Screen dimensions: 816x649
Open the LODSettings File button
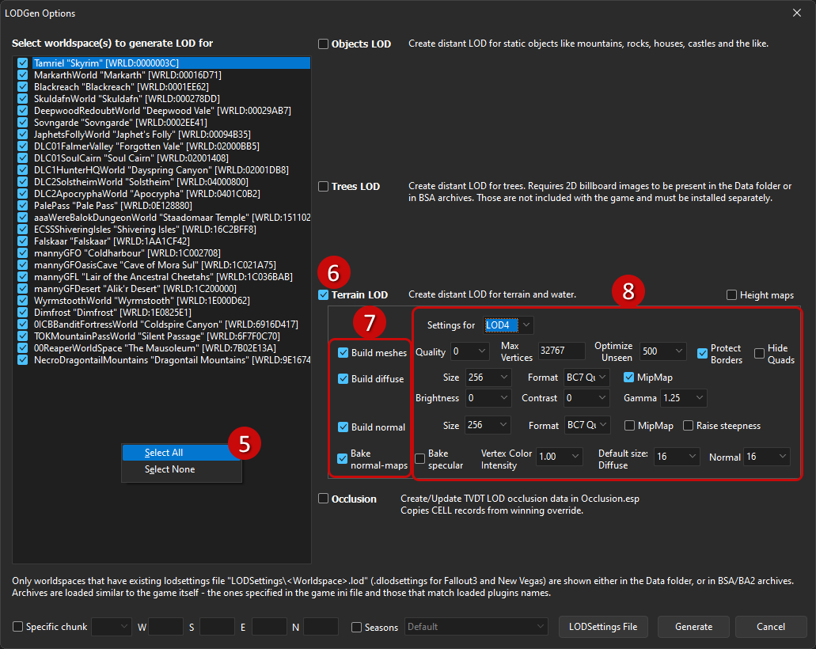point(603,627)
